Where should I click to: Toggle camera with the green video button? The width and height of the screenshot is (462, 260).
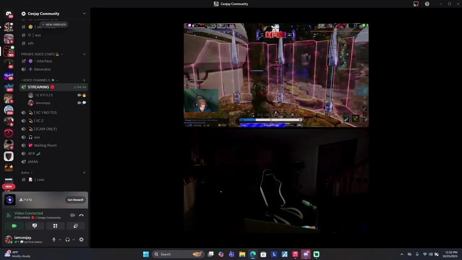[14, 226]
